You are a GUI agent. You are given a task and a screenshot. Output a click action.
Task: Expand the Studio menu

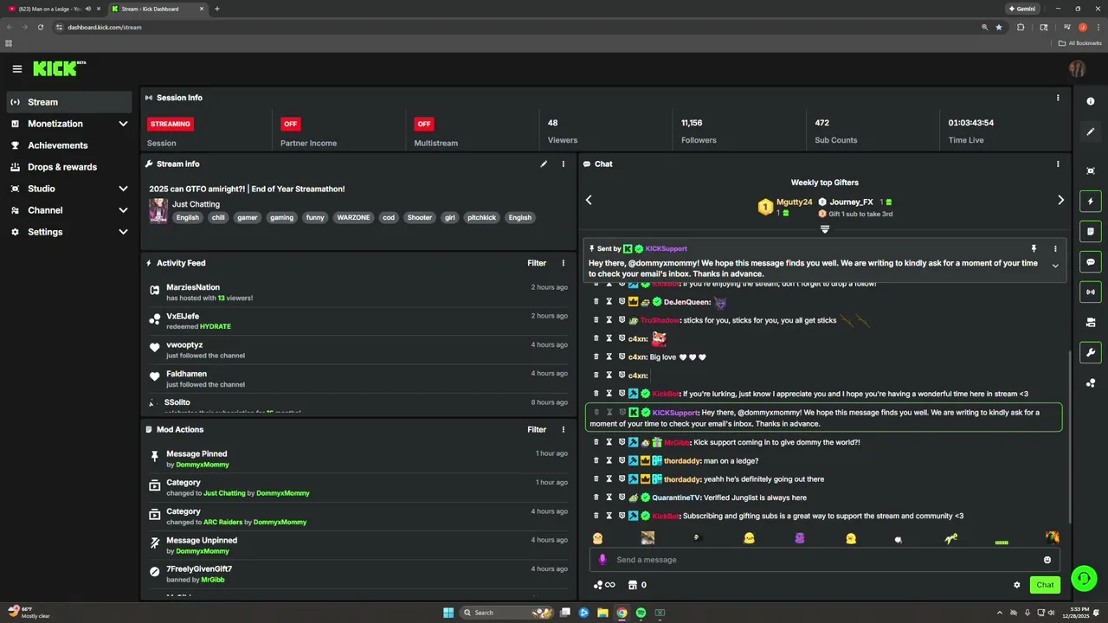(x=69, y=189)
